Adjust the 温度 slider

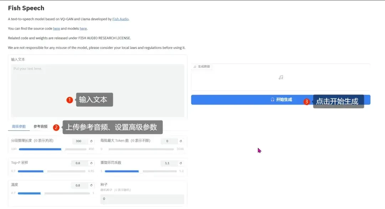point(54,193)
